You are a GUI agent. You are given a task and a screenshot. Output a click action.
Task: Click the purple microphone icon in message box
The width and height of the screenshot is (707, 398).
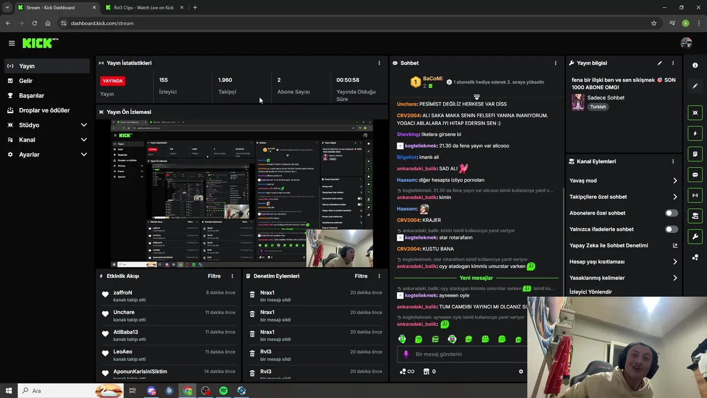click(406, 354)
